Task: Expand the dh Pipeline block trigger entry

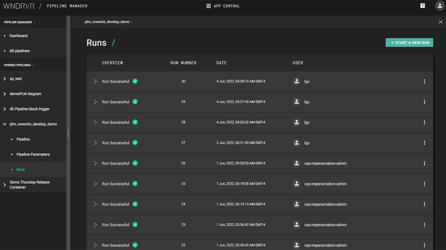Action: (5, 109)
